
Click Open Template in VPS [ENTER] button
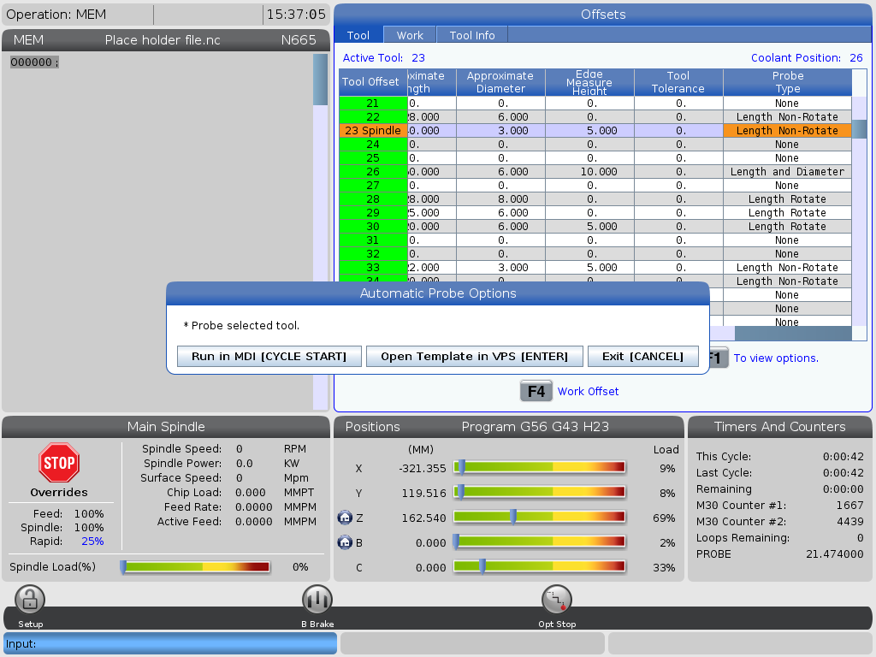click(474, 357)
